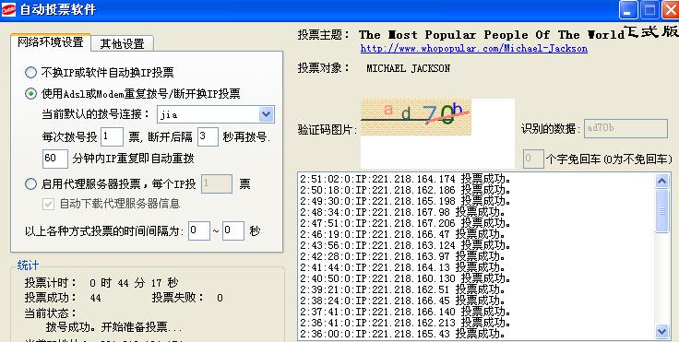Image resolution: width=679 pixels, height=342 pixels.
Task: Click the 60 minutes IP repeat field
Action: pos(55,159)
